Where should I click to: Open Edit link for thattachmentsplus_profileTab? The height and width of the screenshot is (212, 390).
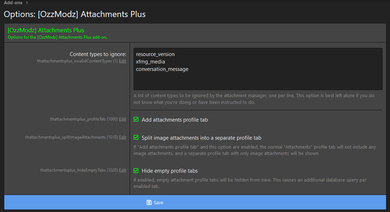pyautogui.click(x=123, y=119)
